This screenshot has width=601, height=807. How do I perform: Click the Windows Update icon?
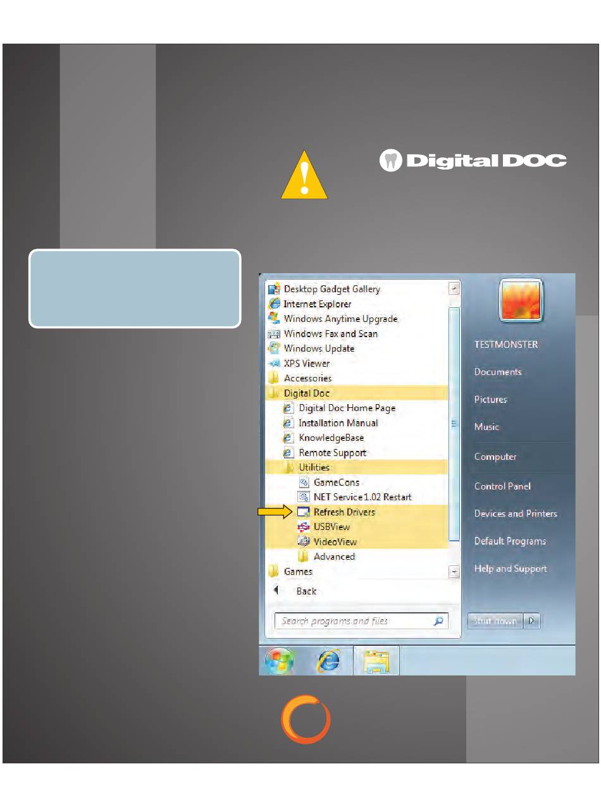273,348
